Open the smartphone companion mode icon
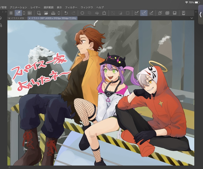203x169 pixels. click(x=183, y=13)
